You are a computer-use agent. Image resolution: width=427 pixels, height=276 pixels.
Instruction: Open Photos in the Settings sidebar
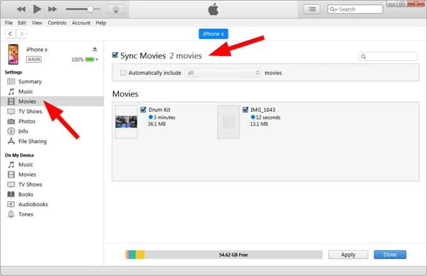coord(26,121)
